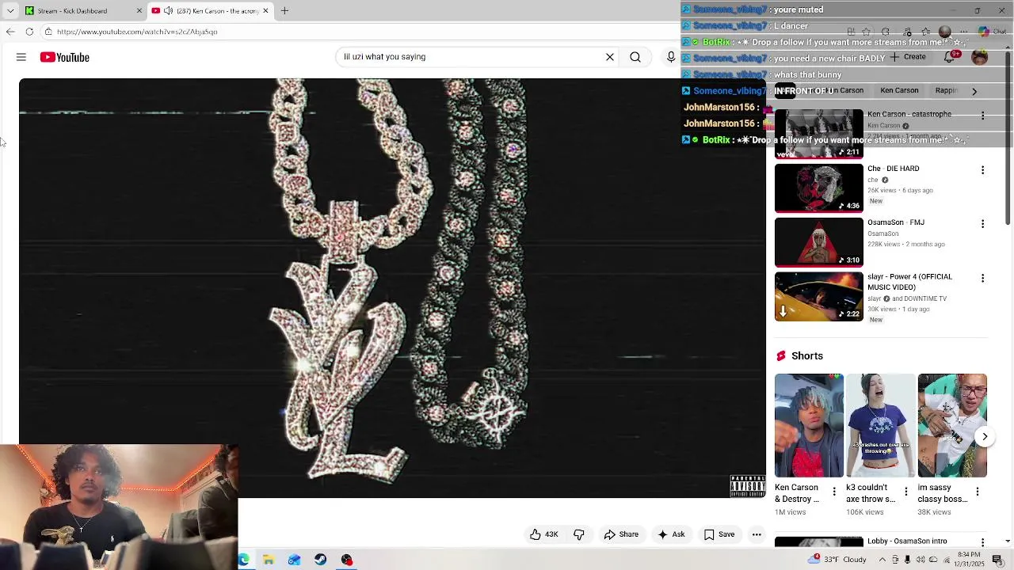The width and height of the screenshot is (1014, 570).
Task: Open options for the im sassy classy boss short
Action: tap(977, 492)
